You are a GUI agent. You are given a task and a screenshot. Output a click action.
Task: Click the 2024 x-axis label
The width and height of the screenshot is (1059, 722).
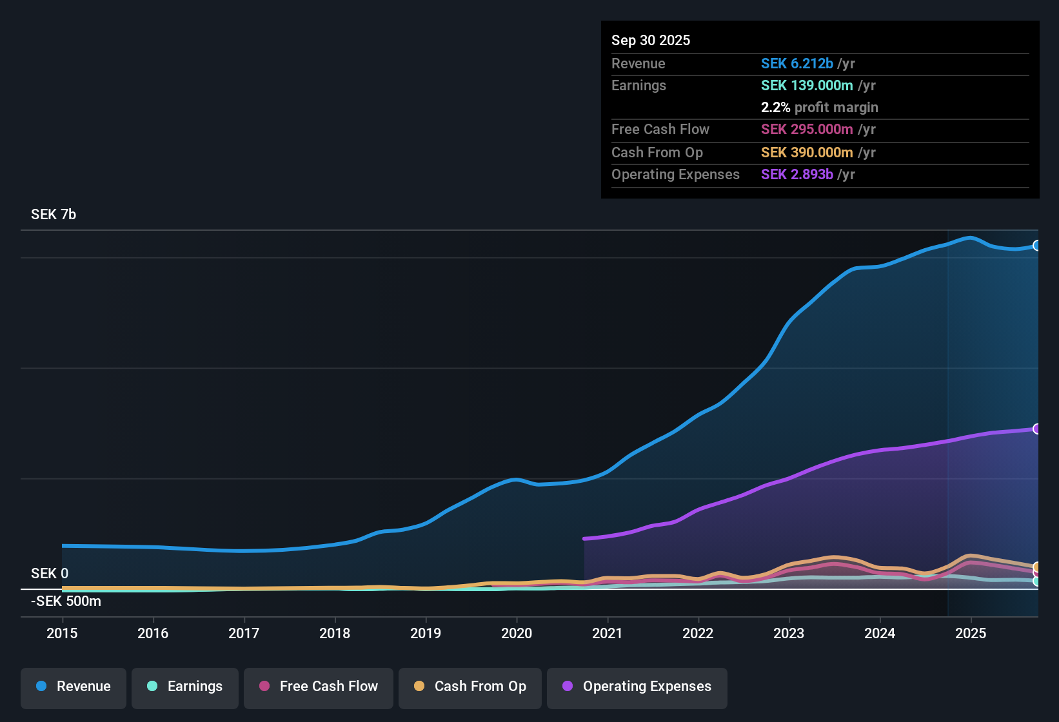(880, 633)
